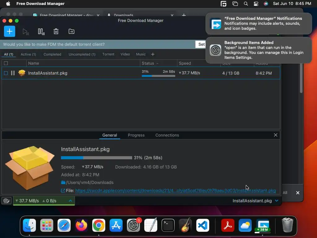Image resolution: width=317 pixels, height=238 pixels.
Task: Open Free Download Manager app menu
Action: (x=41, y=4)
